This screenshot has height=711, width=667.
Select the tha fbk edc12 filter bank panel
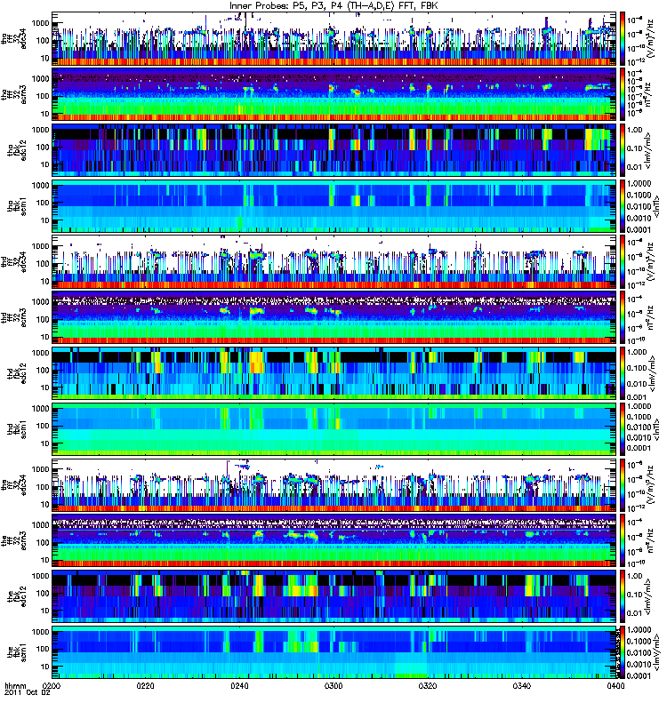pyautogui.click(x=333, y=150)
